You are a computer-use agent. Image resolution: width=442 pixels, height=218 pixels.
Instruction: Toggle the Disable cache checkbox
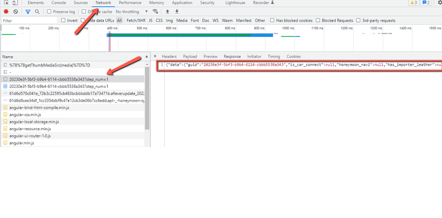[x=84, y=12]
